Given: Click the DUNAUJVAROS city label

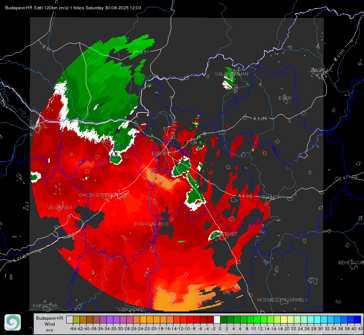Looking at the screenshot, I should pos(151,224).
